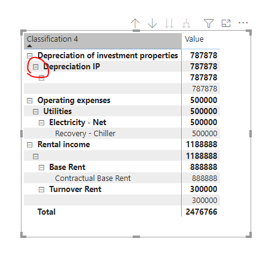Collapse Depreciation of investment properties row

pos(29,56)
